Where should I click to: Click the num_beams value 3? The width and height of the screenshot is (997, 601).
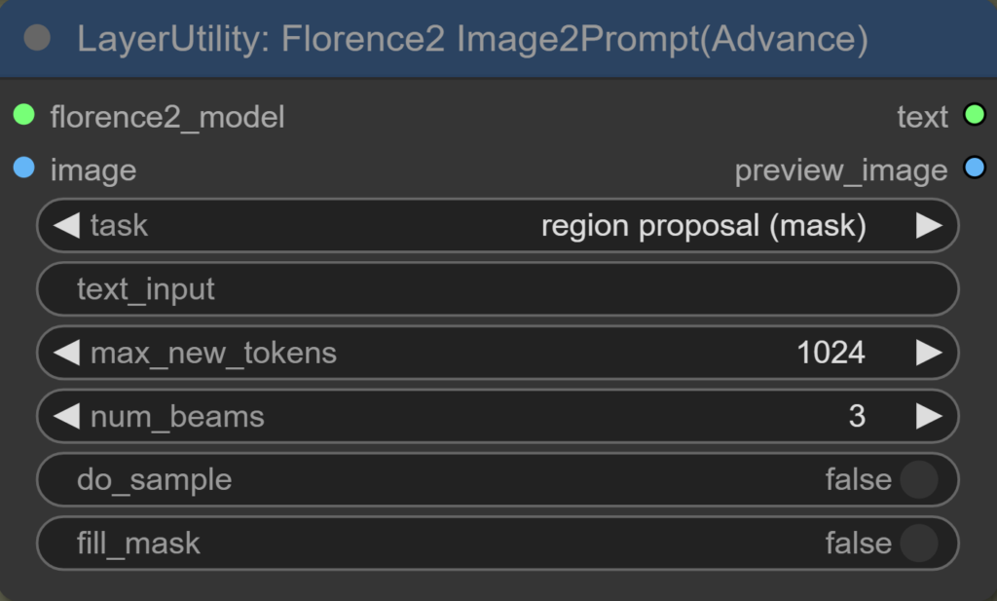click(x=857, y=417)
